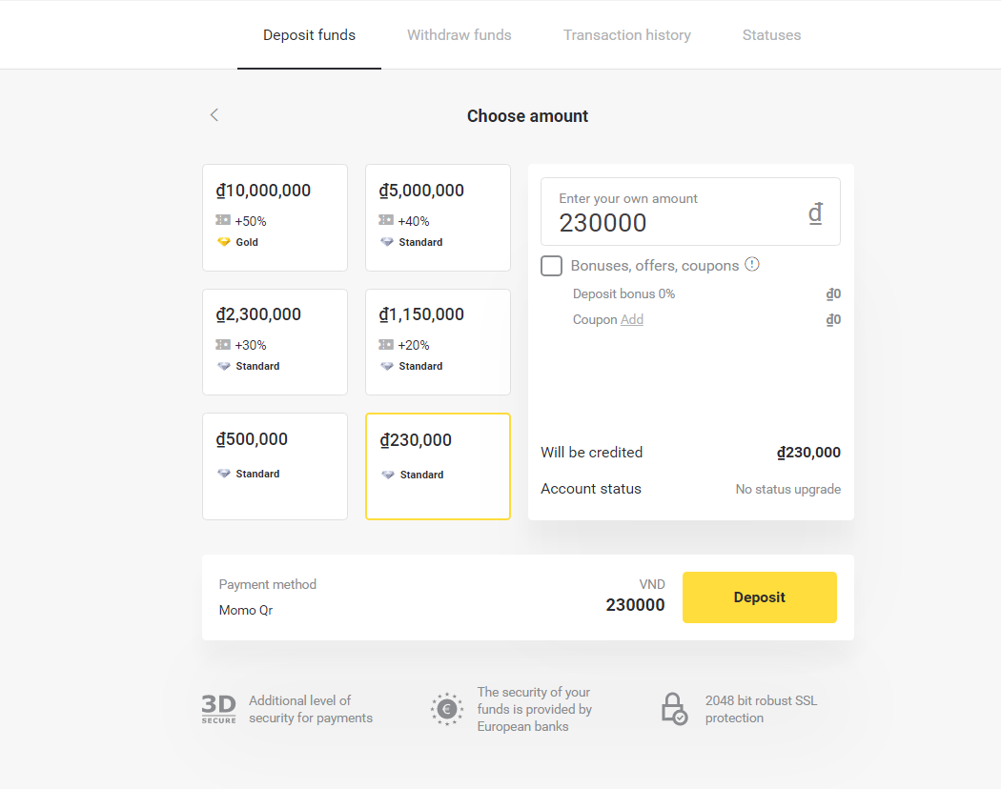Click the Gold status gem icon
1001x789 pixels.
pyautogui.click(x=223, y=242)
